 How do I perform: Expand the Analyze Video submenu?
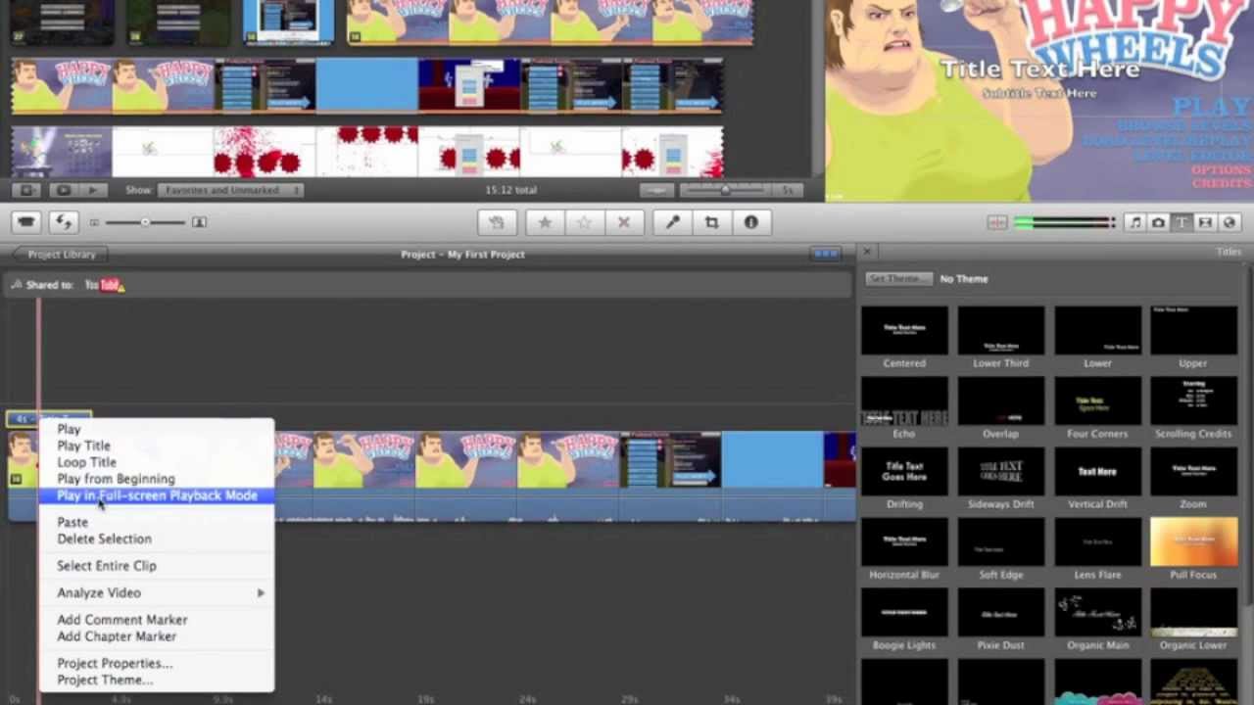coord(157,592)
